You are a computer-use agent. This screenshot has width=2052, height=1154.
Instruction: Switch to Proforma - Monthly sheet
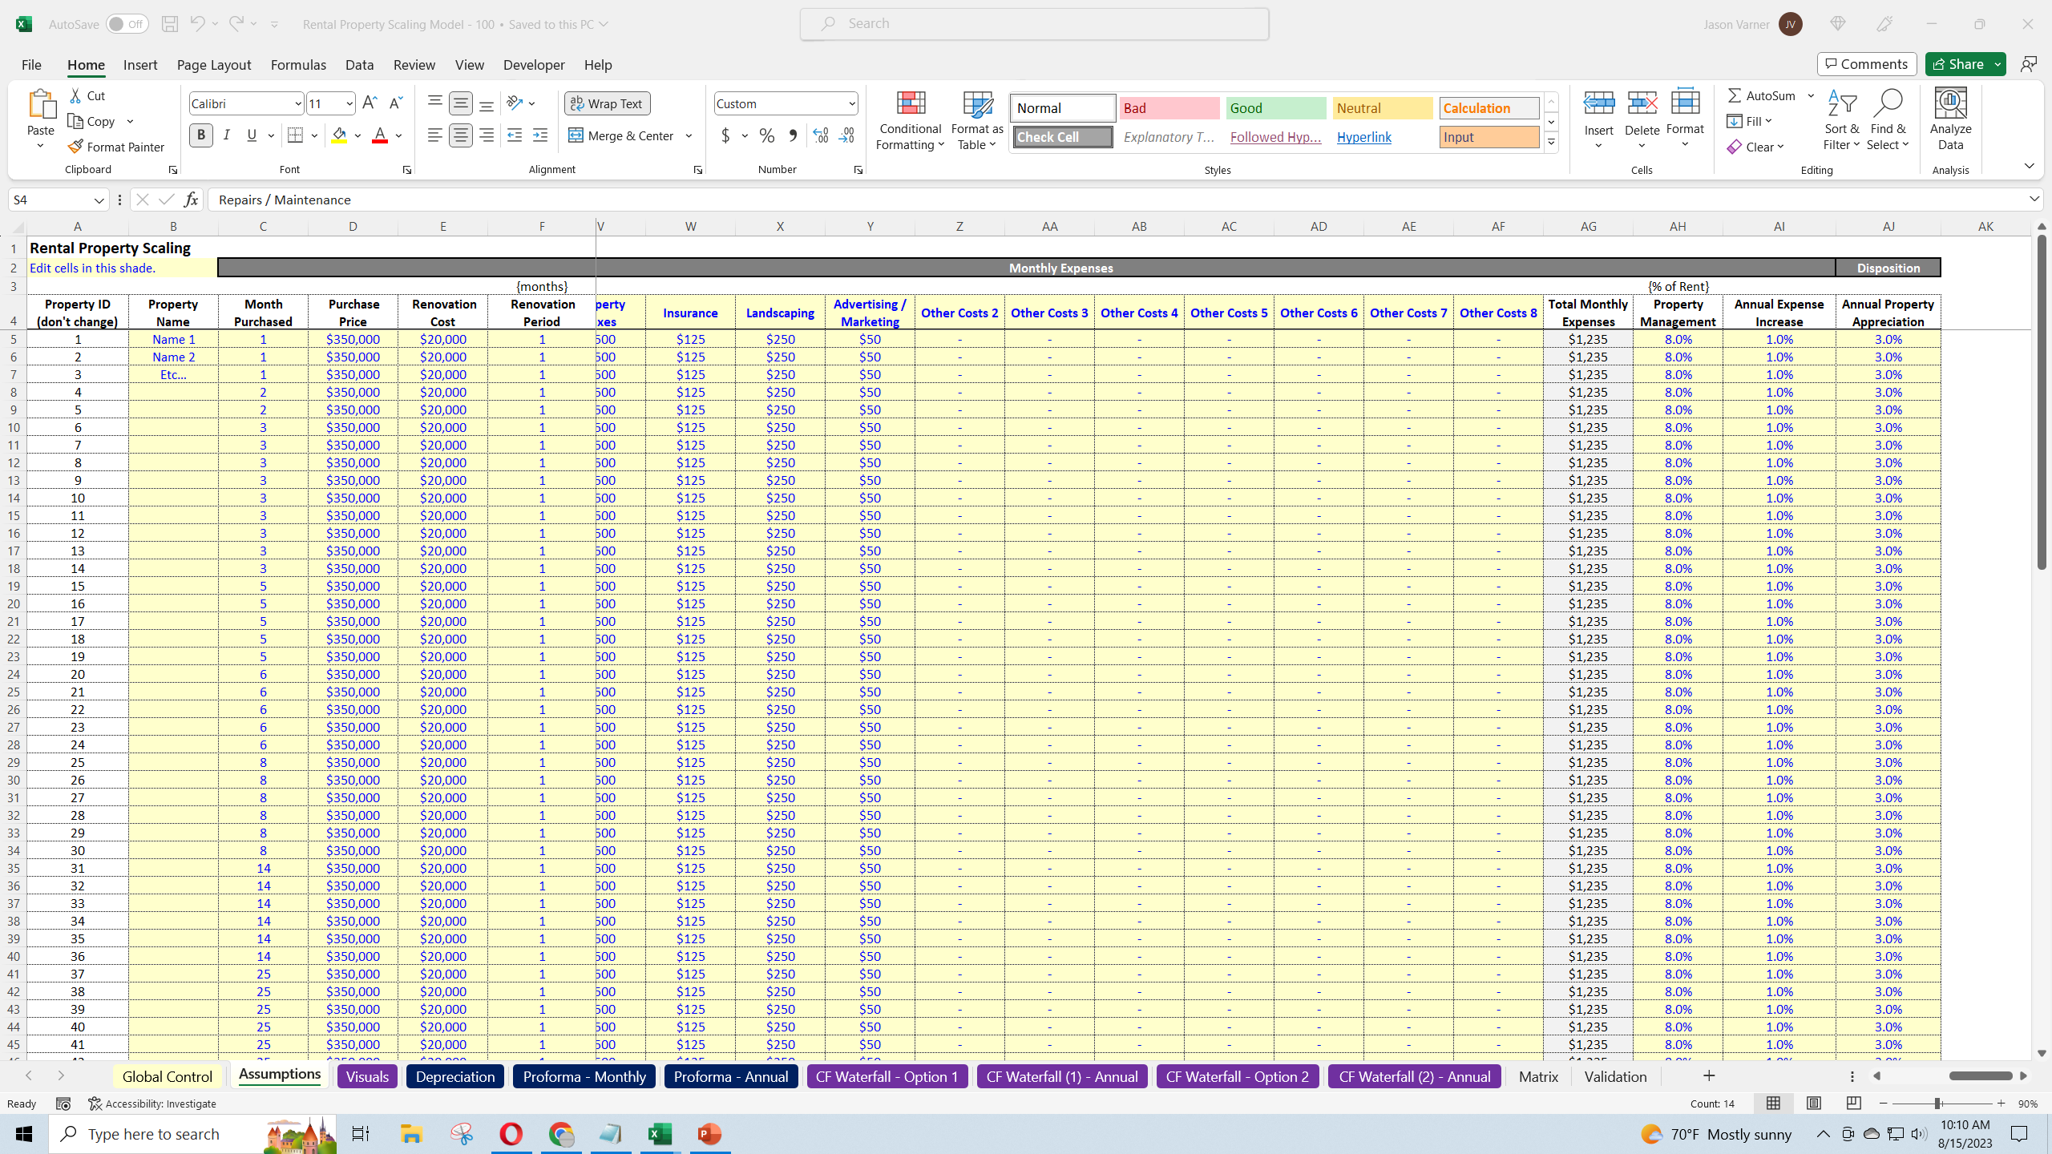click(x=584, y=1076)
